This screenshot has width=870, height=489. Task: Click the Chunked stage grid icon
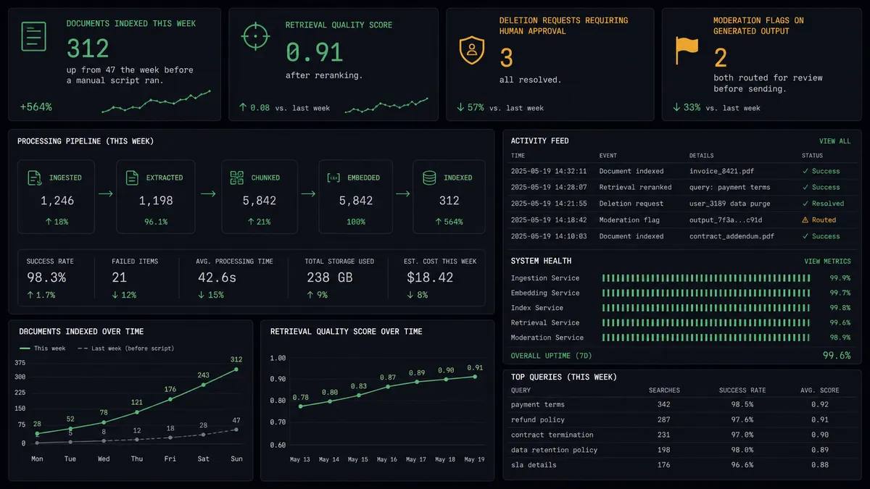coord(237,177)
